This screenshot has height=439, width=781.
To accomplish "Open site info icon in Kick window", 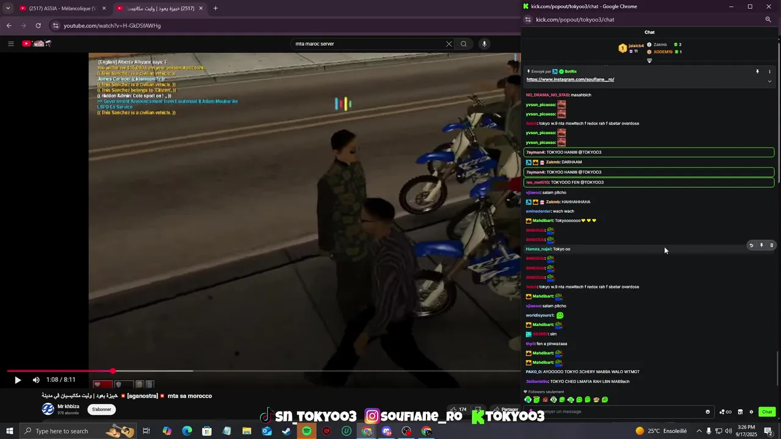I will 528,20.
